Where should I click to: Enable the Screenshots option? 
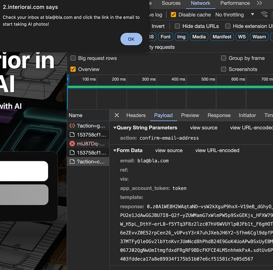pyautogui.click(x=223, y=69)
